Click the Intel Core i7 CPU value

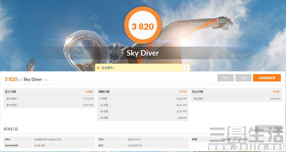point(135,139)
